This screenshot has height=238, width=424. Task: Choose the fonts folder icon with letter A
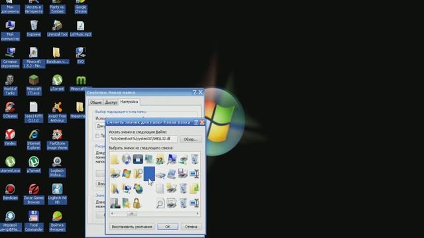[115, 188]
